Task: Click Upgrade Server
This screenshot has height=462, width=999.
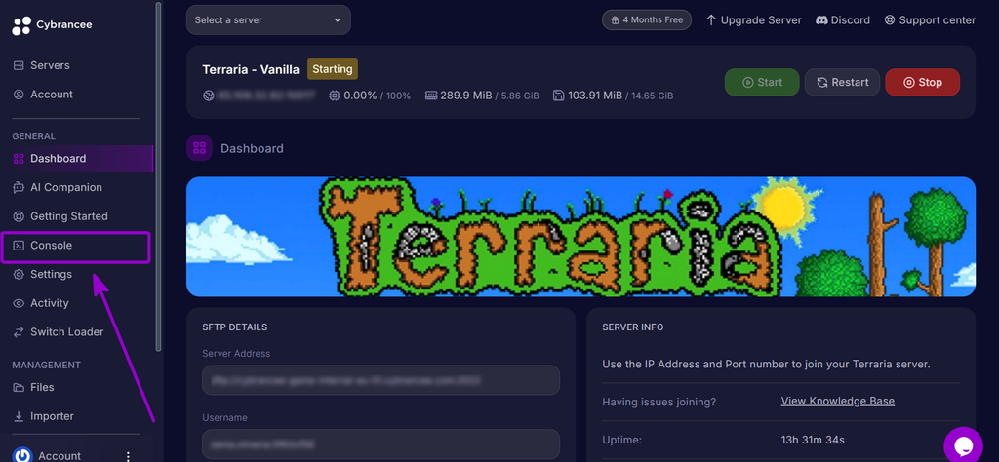Action: click(754, 20)
